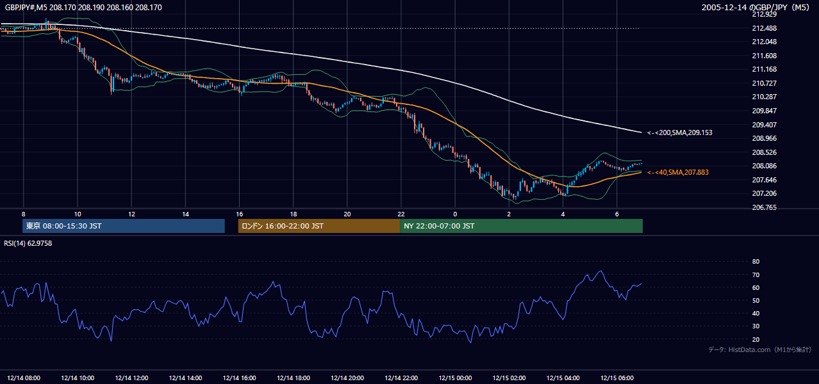Click RSI axis level 30
The image size is (819, 384).
coord(756,326)
